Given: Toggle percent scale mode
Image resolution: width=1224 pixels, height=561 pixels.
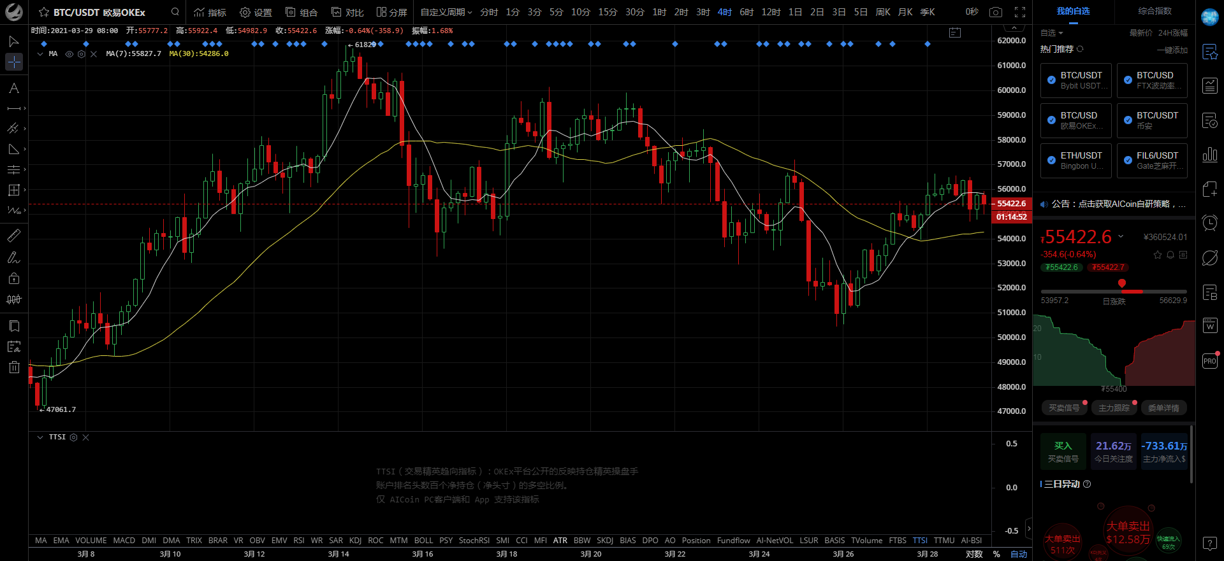Looking at the screenshot, I should point(996,554).
